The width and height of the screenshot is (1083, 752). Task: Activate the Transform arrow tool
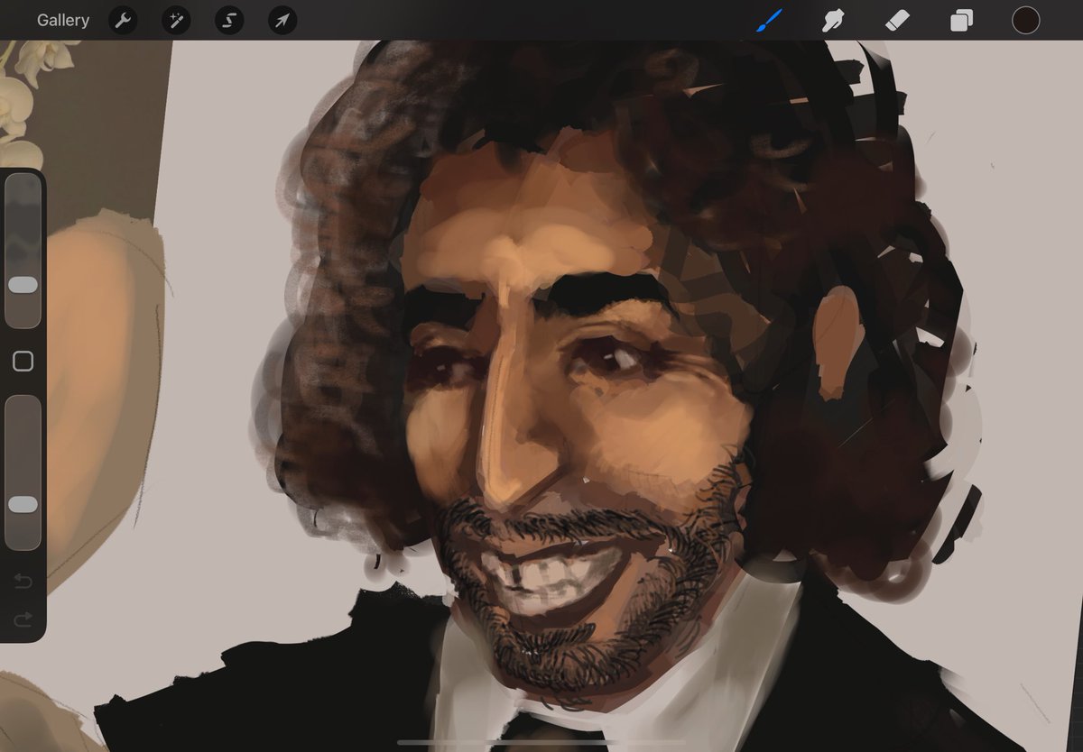pos(282,20)
